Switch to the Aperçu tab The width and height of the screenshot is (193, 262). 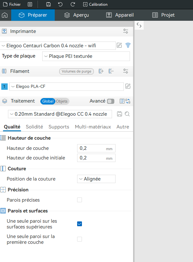(x=77, y=15)
